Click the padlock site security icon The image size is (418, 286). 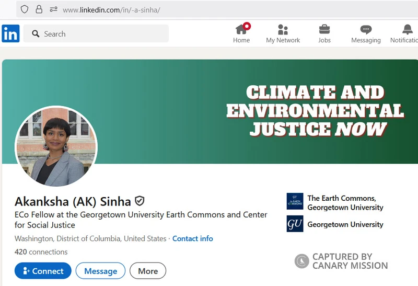point(39,9)
